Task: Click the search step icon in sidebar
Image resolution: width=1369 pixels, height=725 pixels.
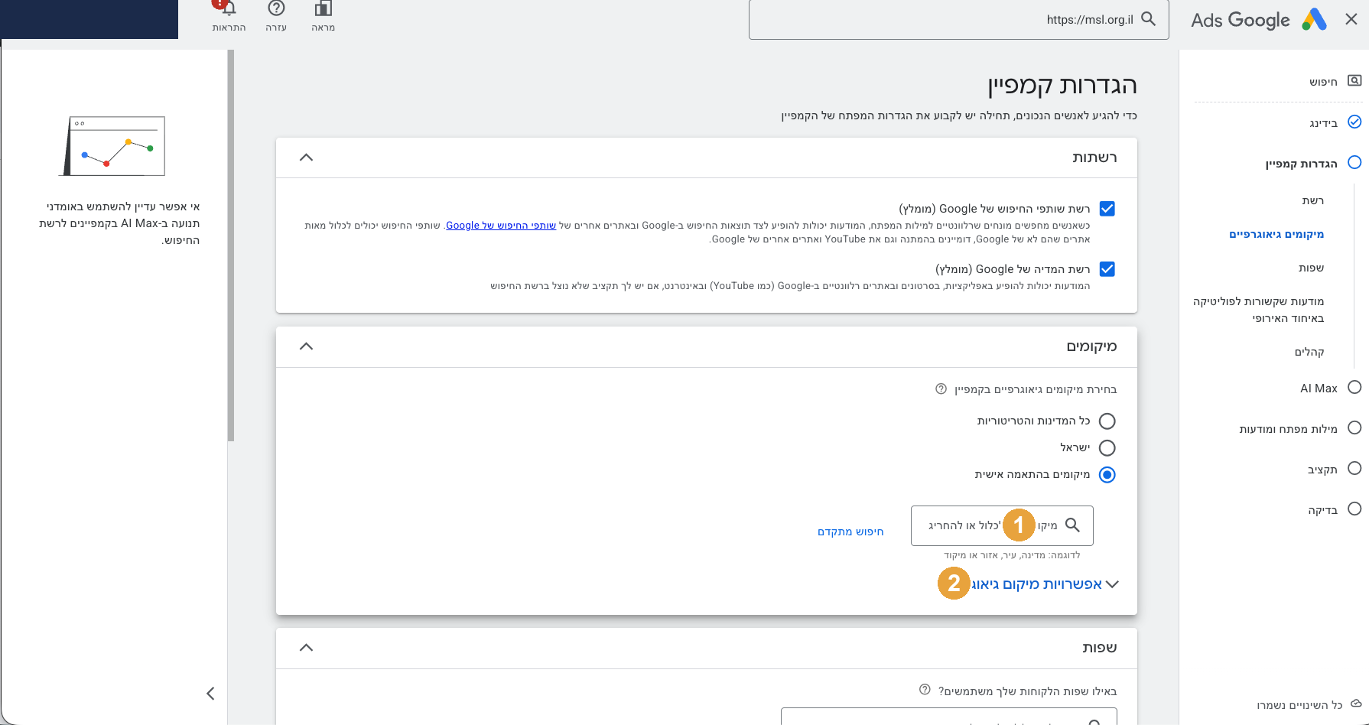Action: [1354, 81]
